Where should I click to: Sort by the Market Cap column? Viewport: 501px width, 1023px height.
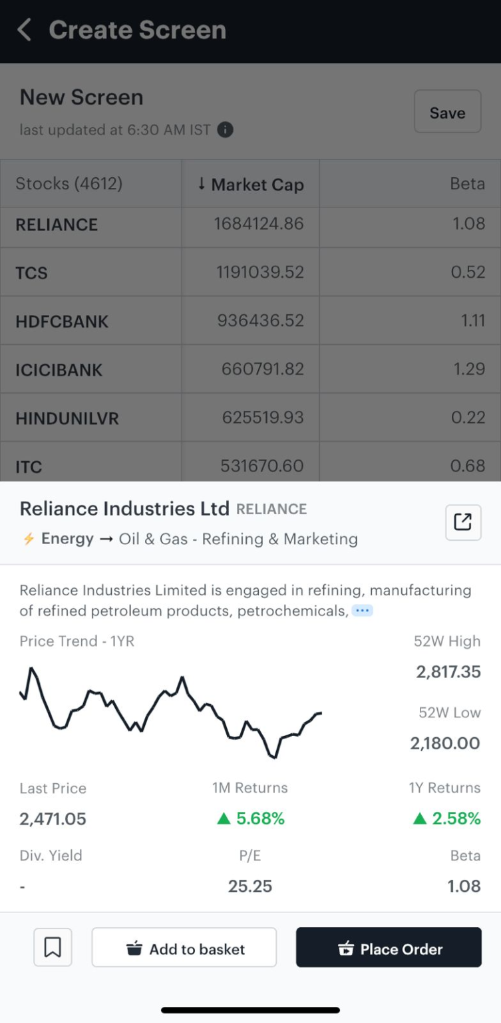pos(250,184)
